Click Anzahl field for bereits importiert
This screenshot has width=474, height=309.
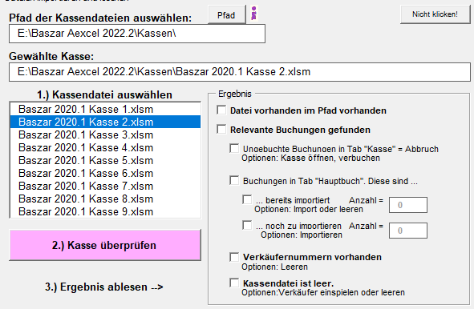408,205
